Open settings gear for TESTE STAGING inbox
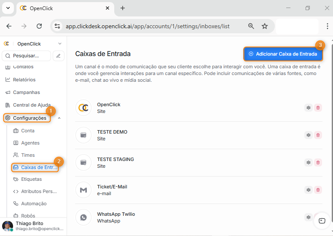The height and width of the screenshot is (236, 333). (309, 163)
